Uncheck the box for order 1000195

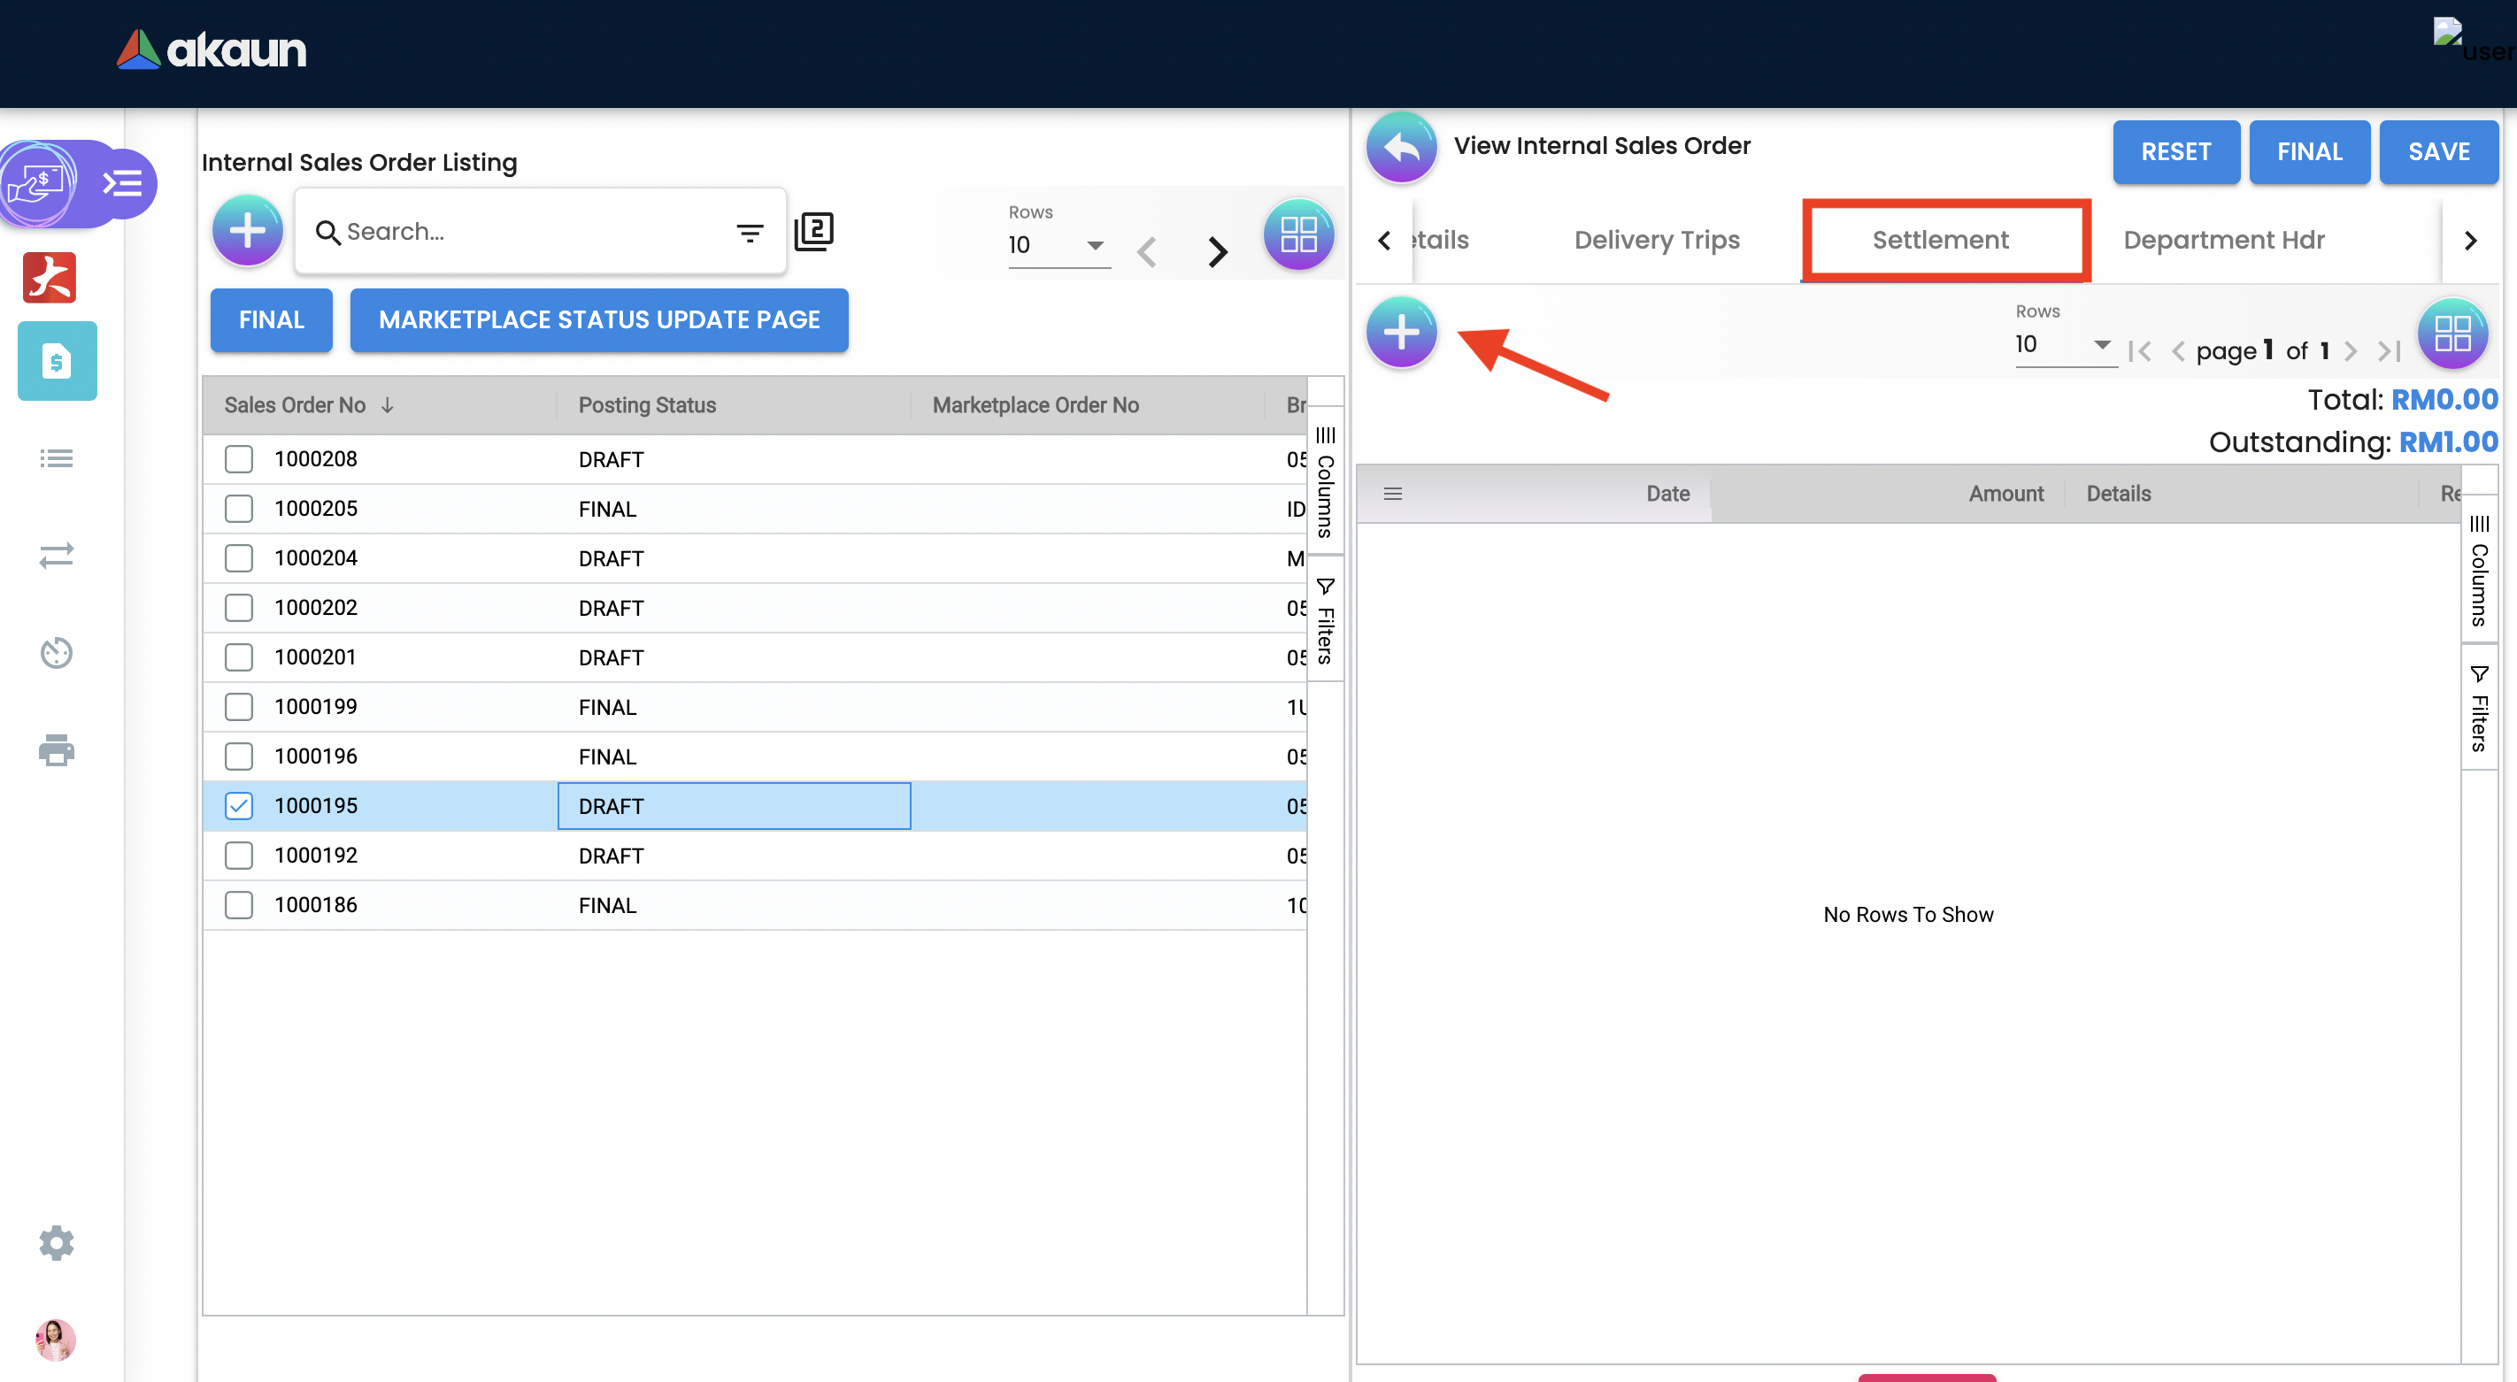pyautogui.click(x=238, y=806)
